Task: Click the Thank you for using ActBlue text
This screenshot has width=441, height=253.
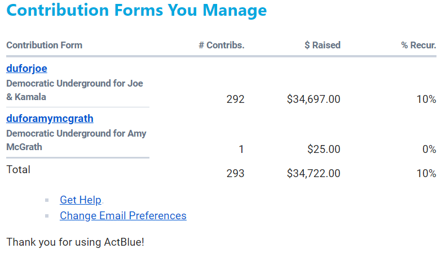Action: (x=75, y=242)
